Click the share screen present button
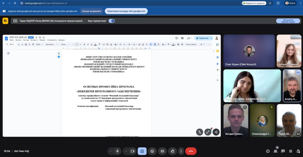This screenshot has height=157, width=303. click(142, 151)
